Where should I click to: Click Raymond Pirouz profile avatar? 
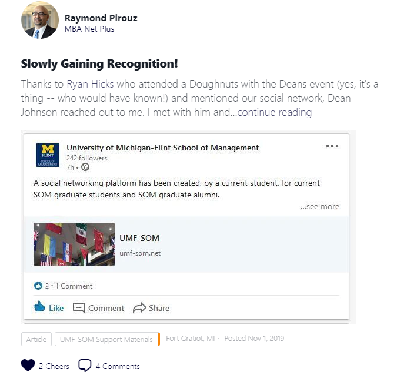[x=40, y=20]
